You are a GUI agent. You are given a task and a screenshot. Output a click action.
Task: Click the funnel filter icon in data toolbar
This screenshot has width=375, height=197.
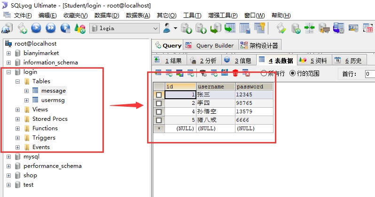203,73
